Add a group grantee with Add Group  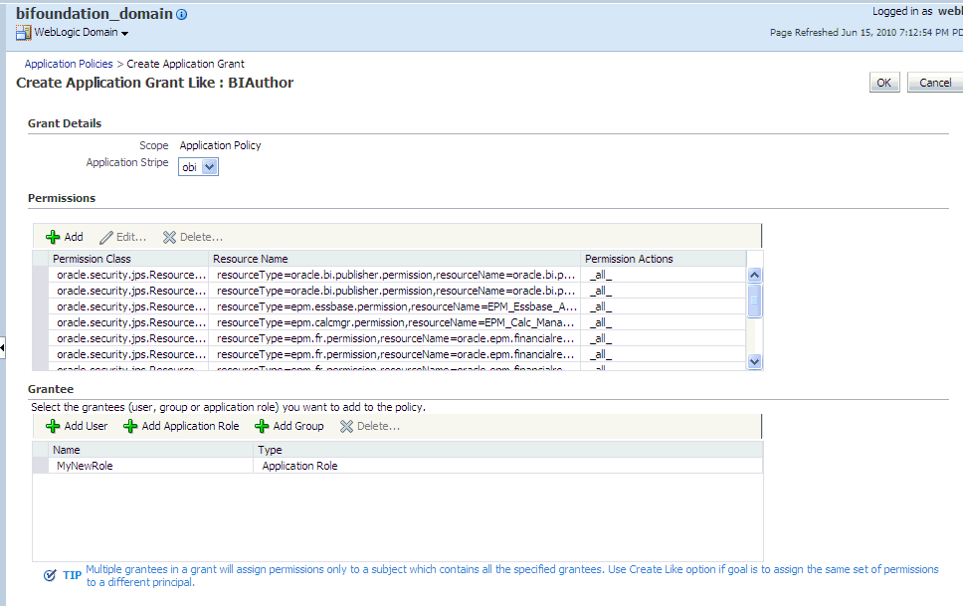coord(289,426)
